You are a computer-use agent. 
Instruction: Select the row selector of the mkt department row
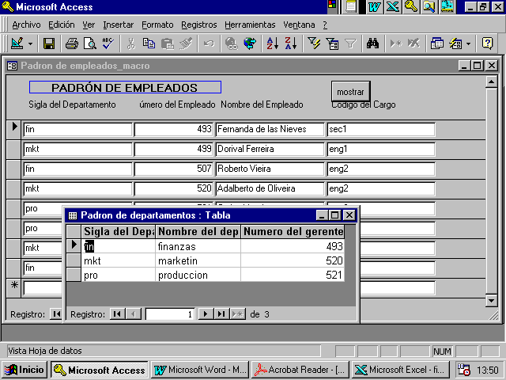pyautogui.click(x=74, y=260)
